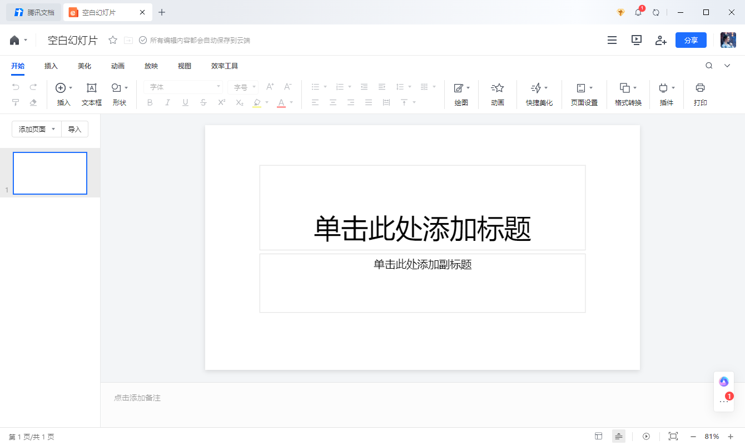Click the 导入 import button
Screen dimensions: 745x445
pos(74,128)
